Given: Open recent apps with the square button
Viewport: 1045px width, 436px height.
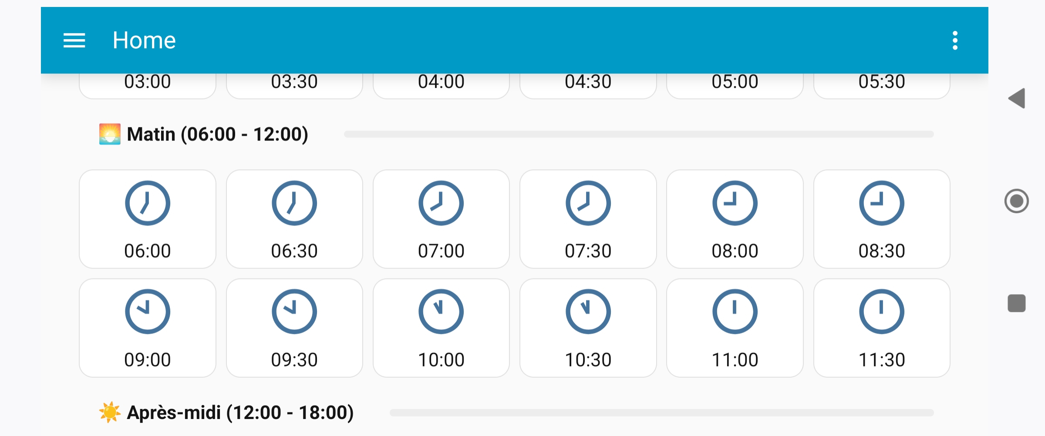Looking at the screenshot, I should (1018, 307).
